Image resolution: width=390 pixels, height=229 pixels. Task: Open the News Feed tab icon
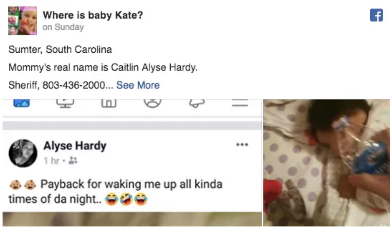coord(22,103)
